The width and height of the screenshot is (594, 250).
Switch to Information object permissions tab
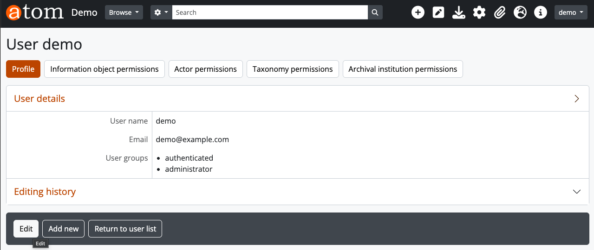(104, 69)
